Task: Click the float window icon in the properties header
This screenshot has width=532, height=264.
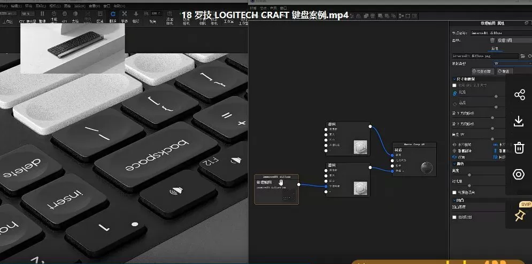Action: pyautogui.click(x=526, y=23)
